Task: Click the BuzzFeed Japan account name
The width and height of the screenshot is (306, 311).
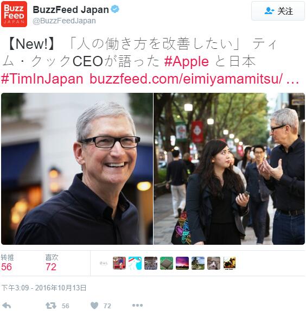Action: point(71,10)
